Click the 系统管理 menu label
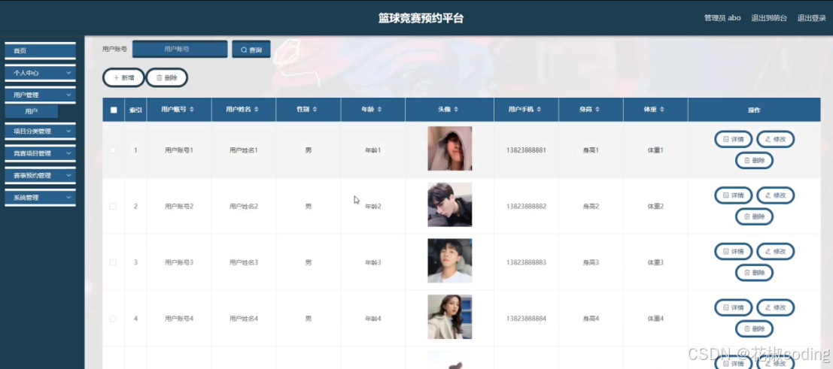The height and width of the screenshot is (369, 833). tap(26, 197)
